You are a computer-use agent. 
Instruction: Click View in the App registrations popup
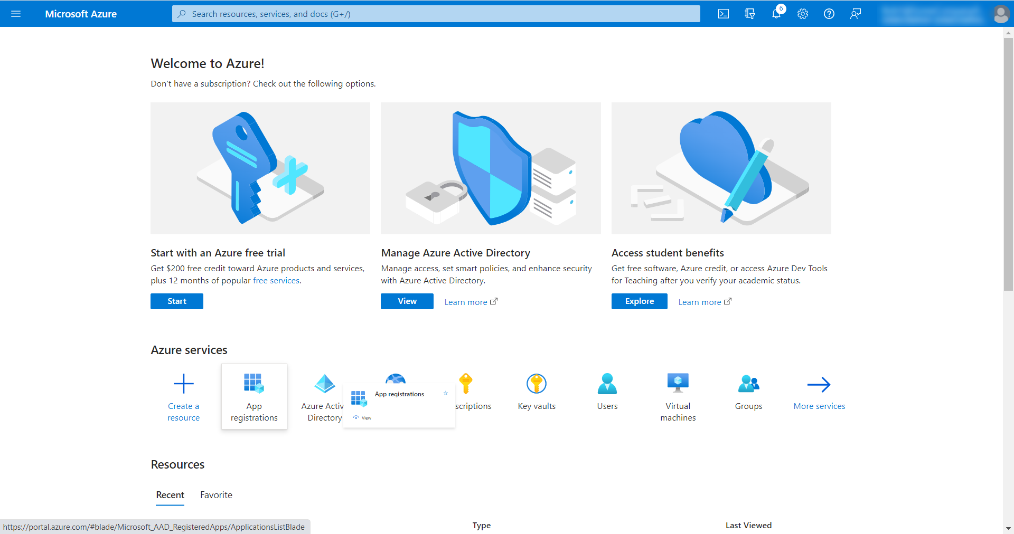click(363, 417)
